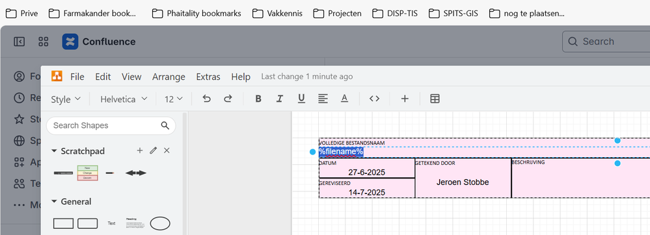Viewport: 650px width, 235px height.
Task: Edit the Scratchpad with pencil icon
Action: pos(154,151)
